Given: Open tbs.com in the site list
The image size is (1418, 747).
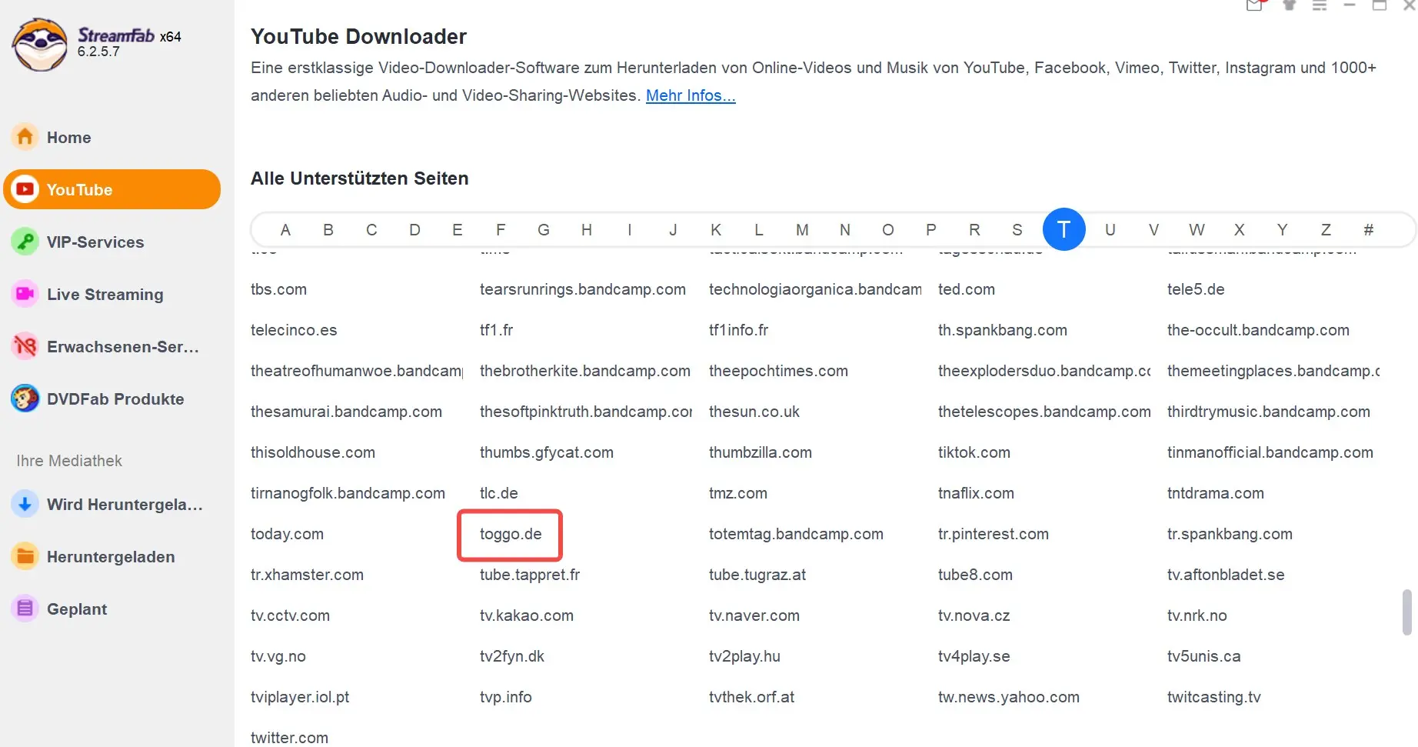Looking at the screenshot, I should tap(278, 289).
